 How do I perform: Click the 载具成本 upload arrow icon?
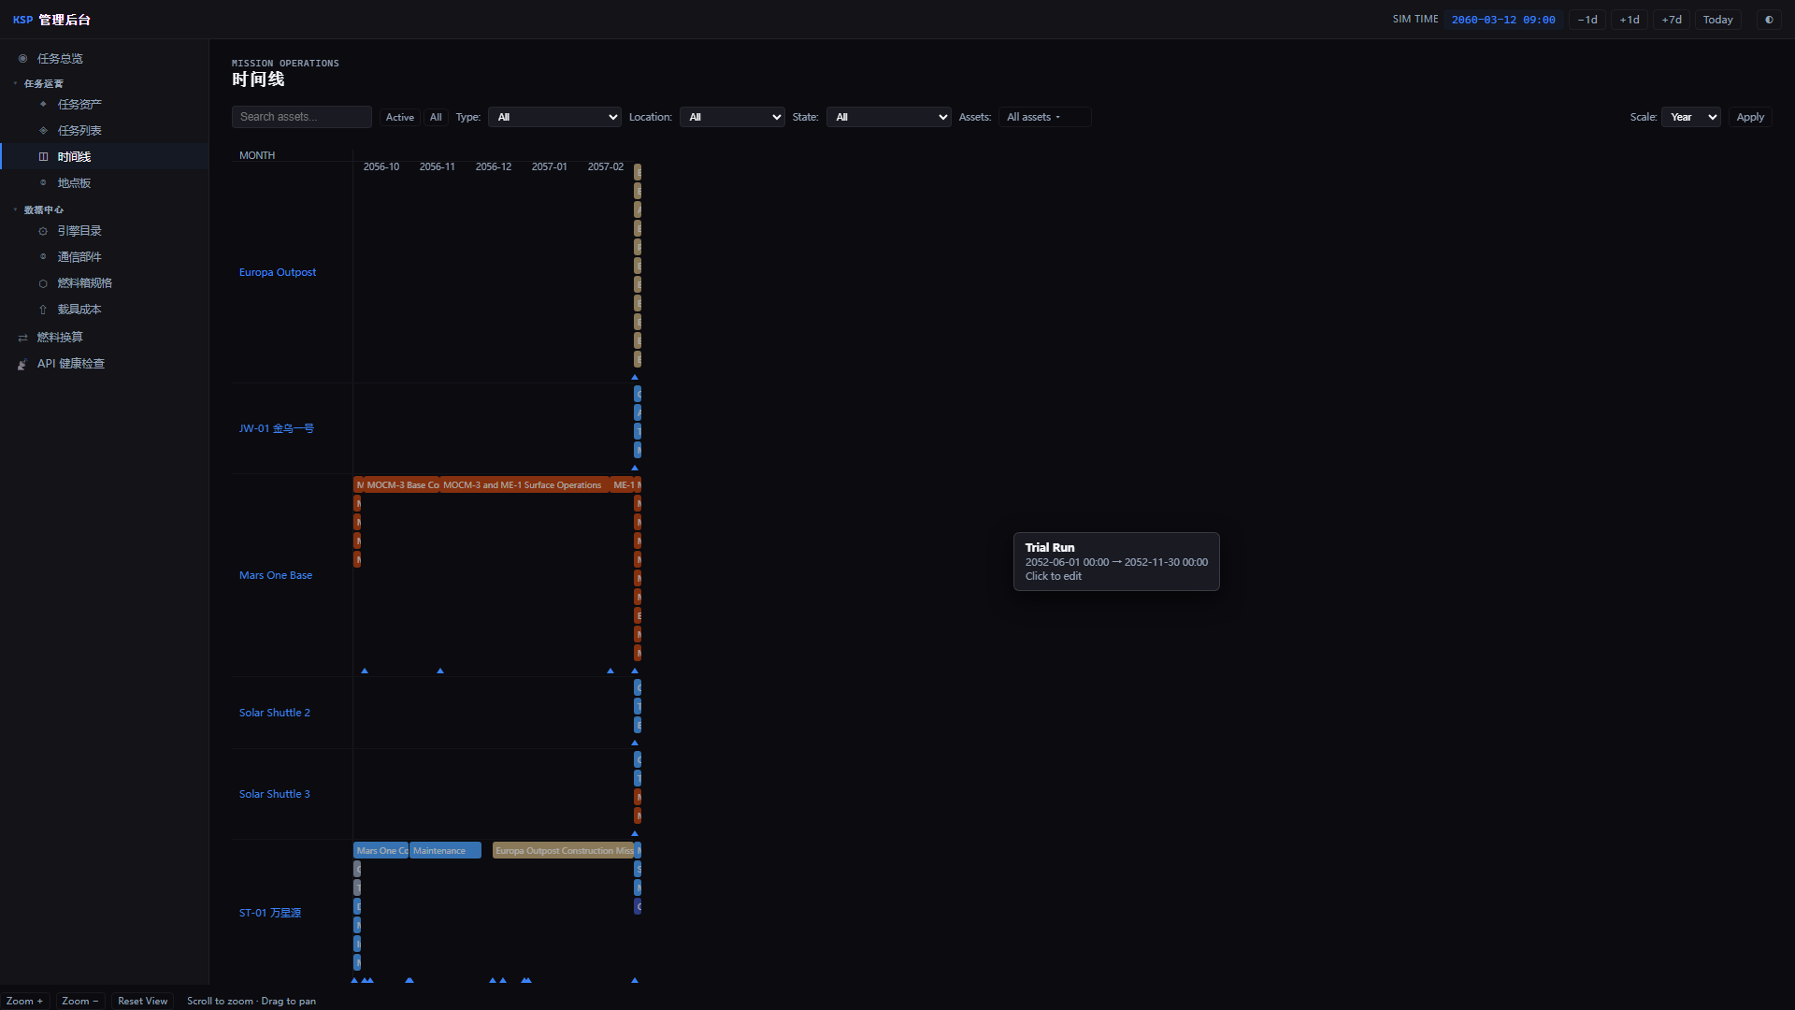pos(43,310)
